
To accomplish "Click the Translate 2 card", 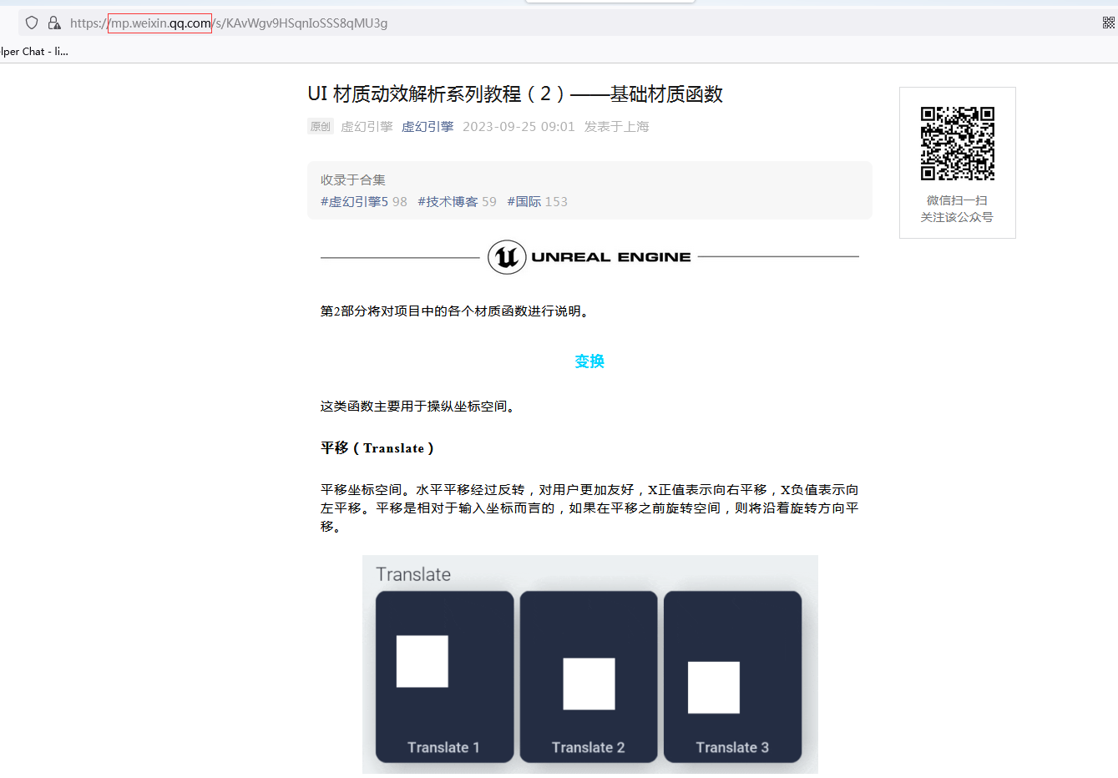I will click(x=589, y=676).
